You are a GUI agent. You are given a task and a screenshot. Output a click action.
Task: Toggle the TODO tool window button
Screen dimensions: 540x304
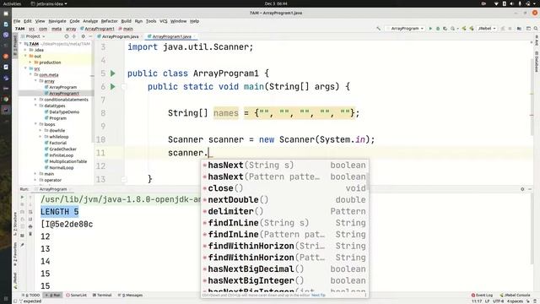pos(31,296)
